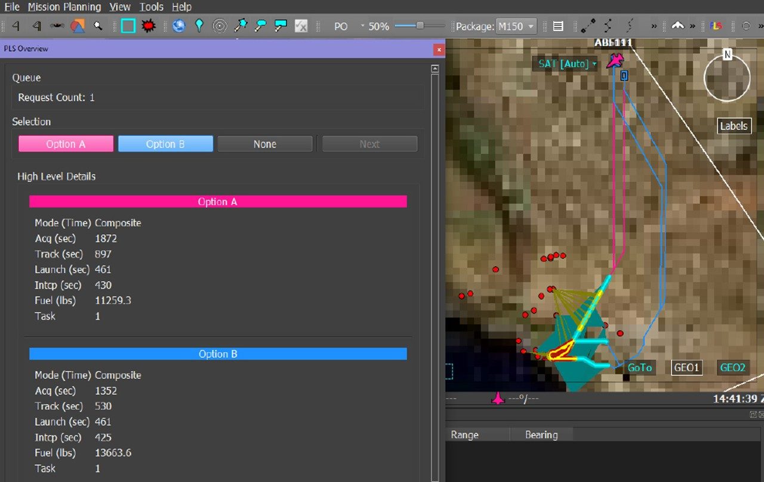Select the magnifying glass search tool

pyautogui.click(x=98, y=26)
